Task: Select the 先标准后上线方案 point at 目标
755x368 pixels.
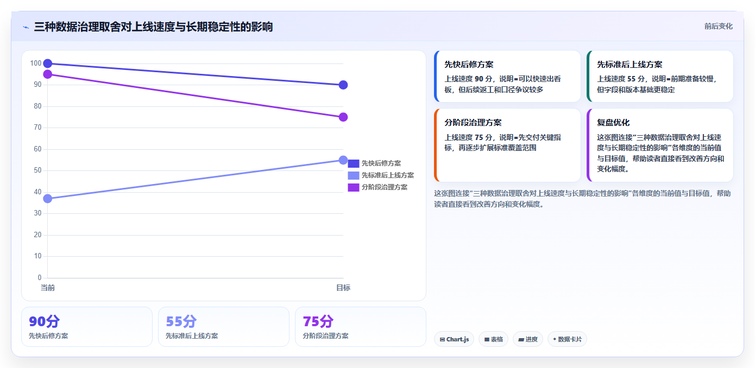Action: (343, 160)
